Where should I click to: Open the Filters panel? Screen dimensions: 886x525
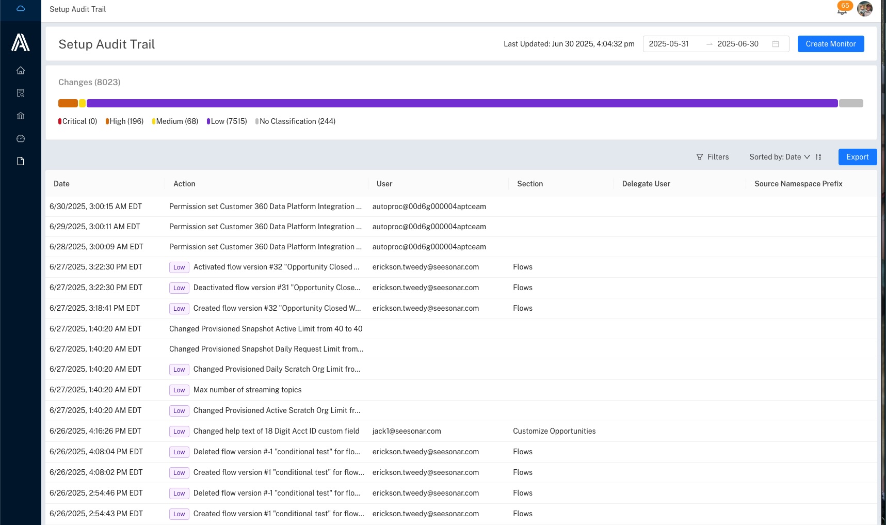(713, 157)
